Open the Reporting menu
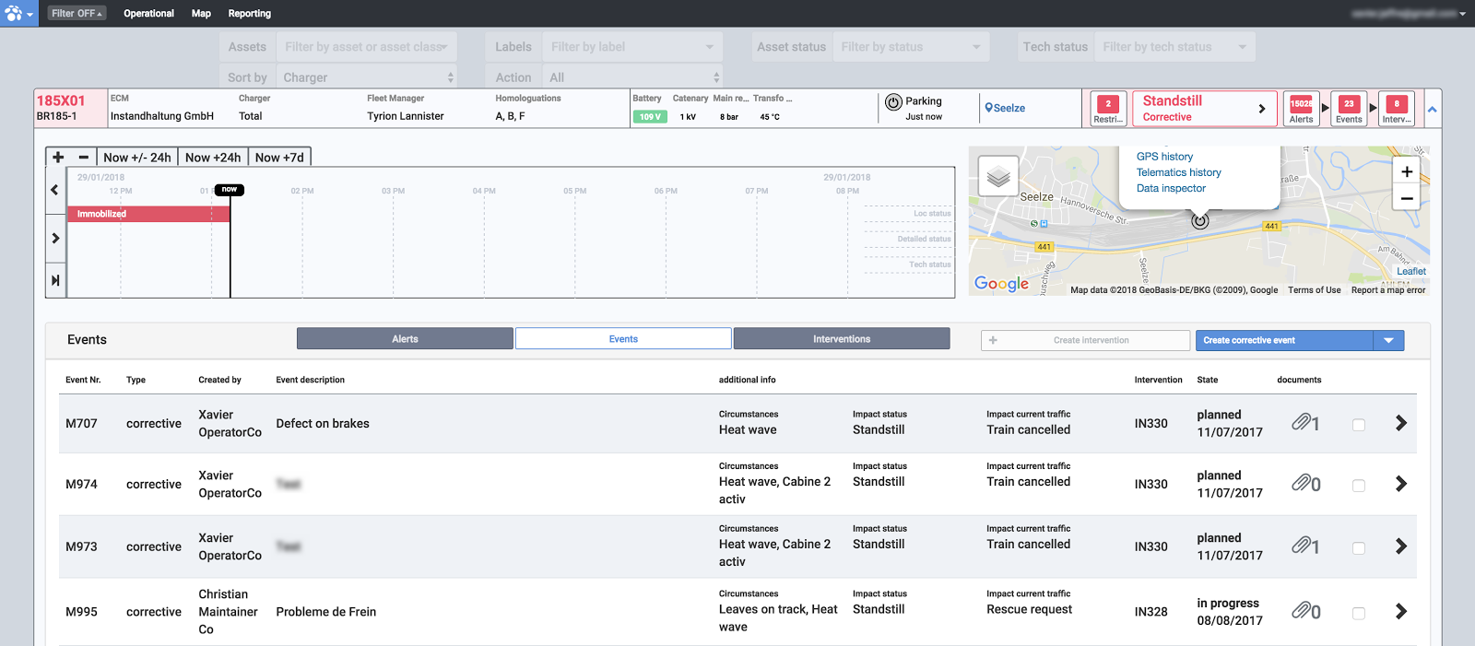Viewport: 1475px width, 646px height. point(249,13)
